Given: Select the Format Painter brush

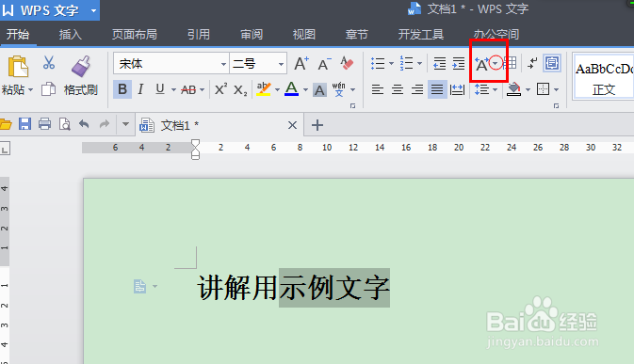Looking at the screenshot, I should click(x=81, y=66).
